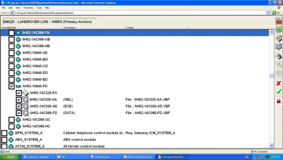Open the Help menu
The width and height of the screenshot is (283, 160).
(47, 8)
